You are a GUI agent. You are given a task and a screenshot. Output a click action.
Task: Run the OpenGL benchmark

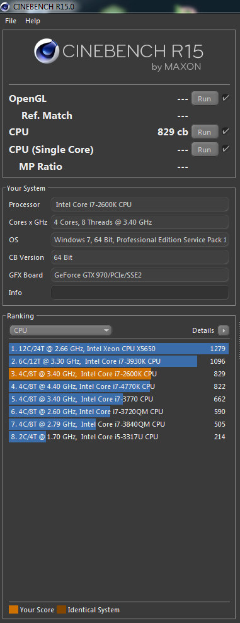204,99
